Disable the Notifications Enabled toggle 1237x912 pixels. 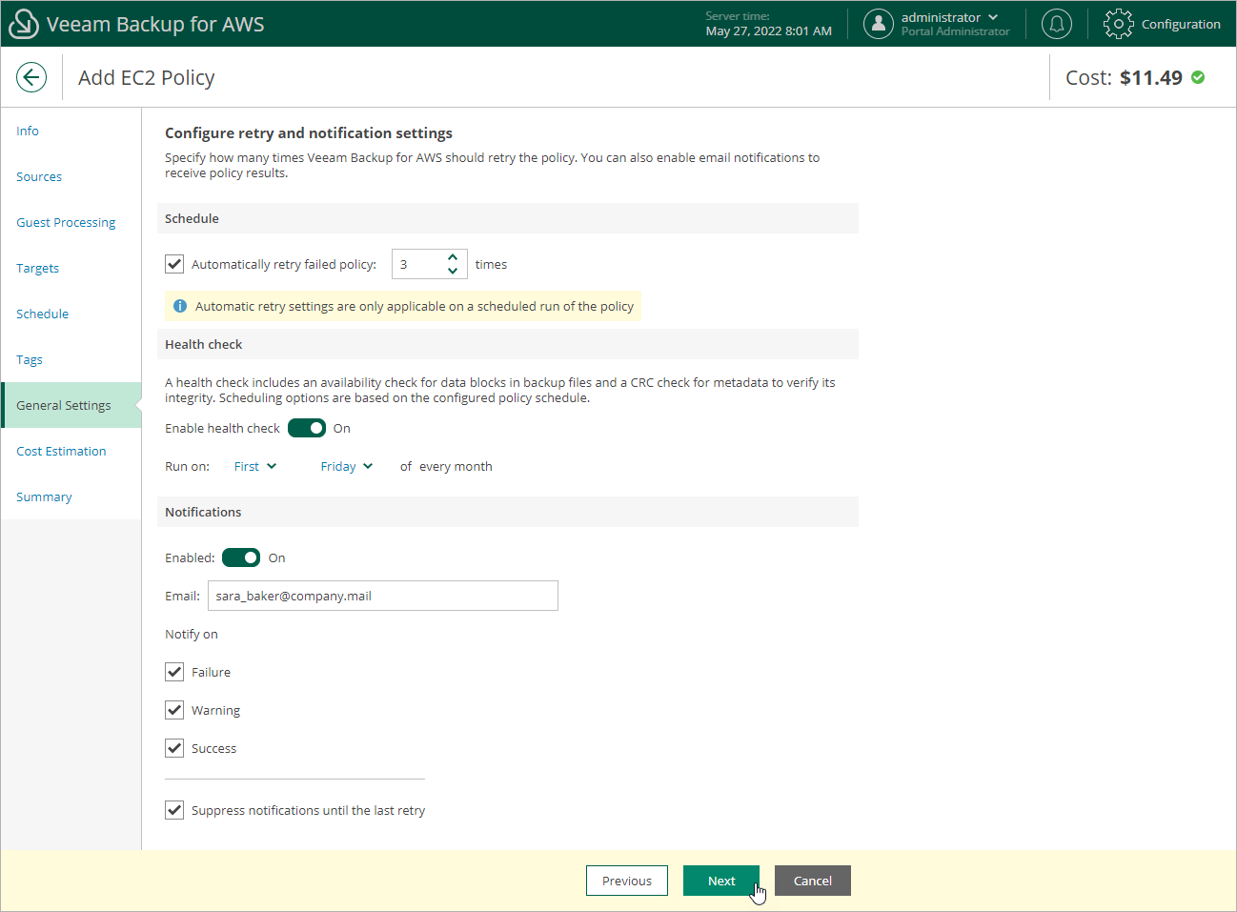click(x=240, y=557)
